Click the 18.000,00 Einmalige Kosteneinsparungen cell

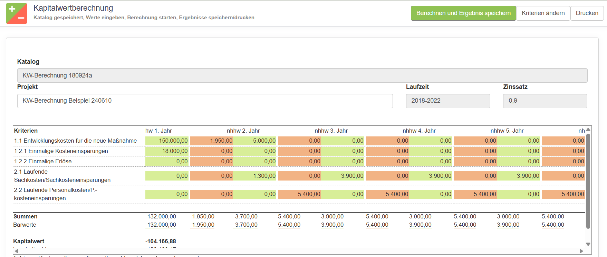tap(167, 151)
